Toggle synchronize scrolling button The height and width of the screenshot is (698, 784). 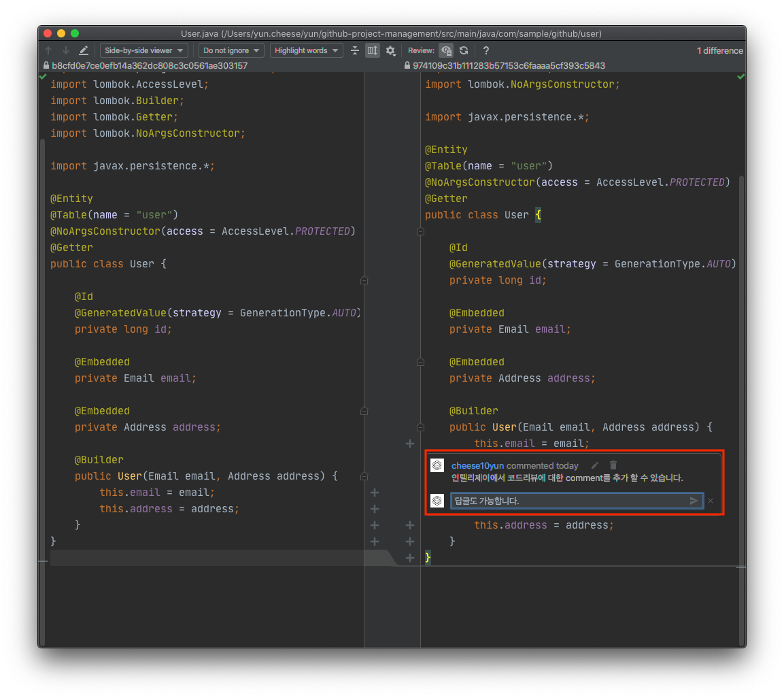(x=373, y=50)
